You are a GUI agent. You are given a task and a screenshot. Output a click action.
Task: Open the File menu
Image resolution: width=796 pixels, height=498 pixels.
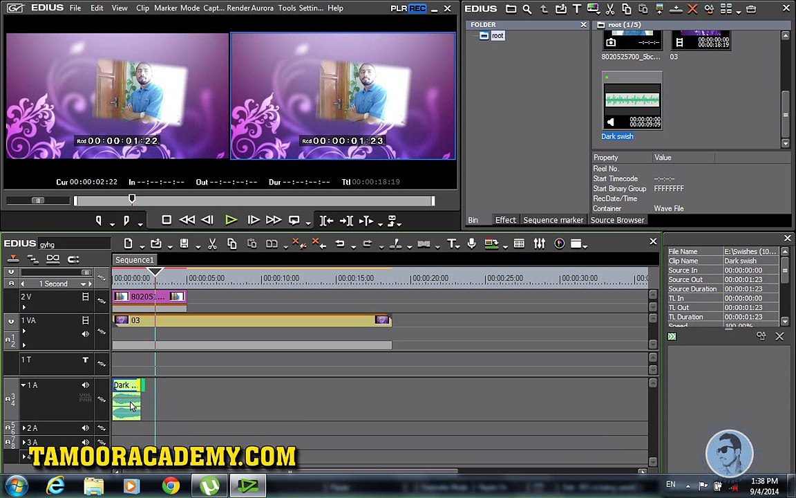pos(75,8)
